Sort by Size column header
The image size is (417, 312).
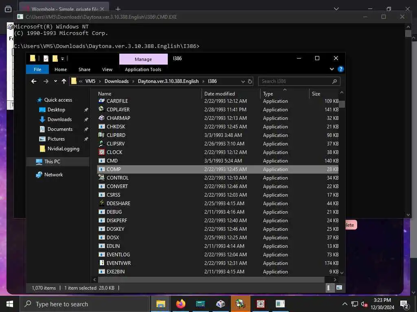point(316,94)
